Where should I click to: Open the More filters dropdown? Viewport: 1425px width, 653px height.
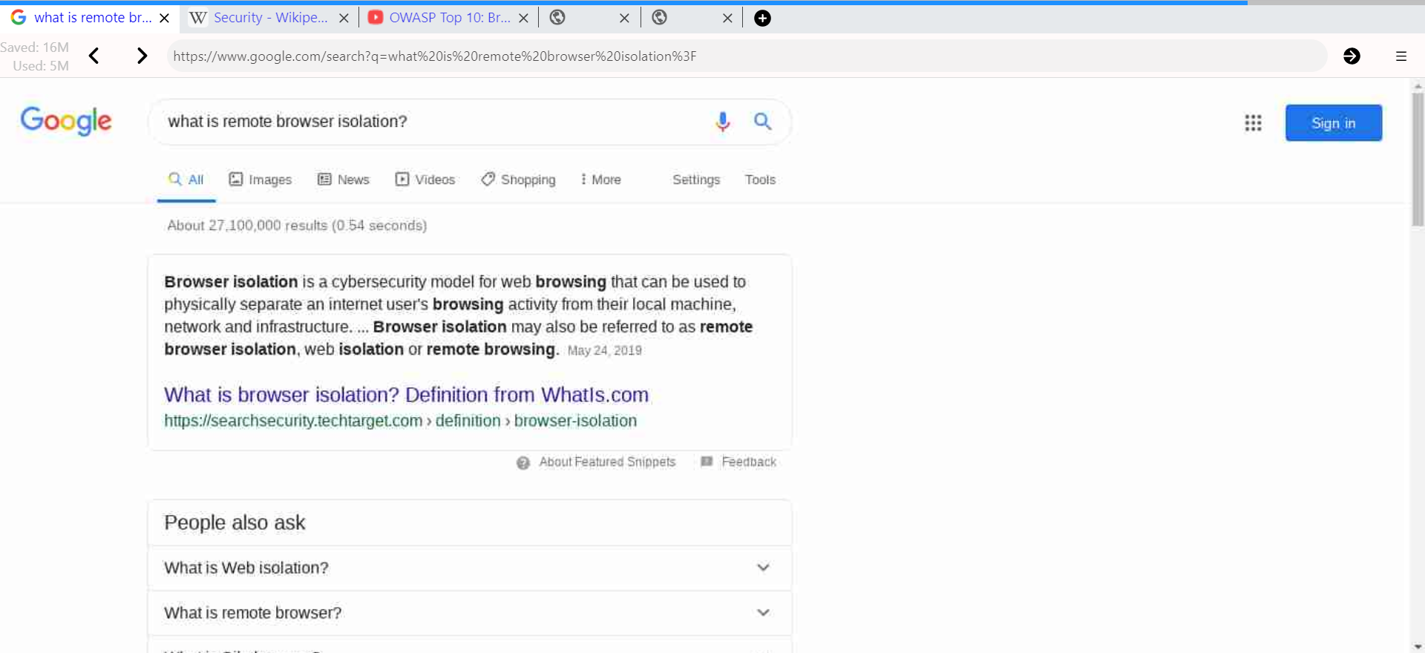(600, 180)
